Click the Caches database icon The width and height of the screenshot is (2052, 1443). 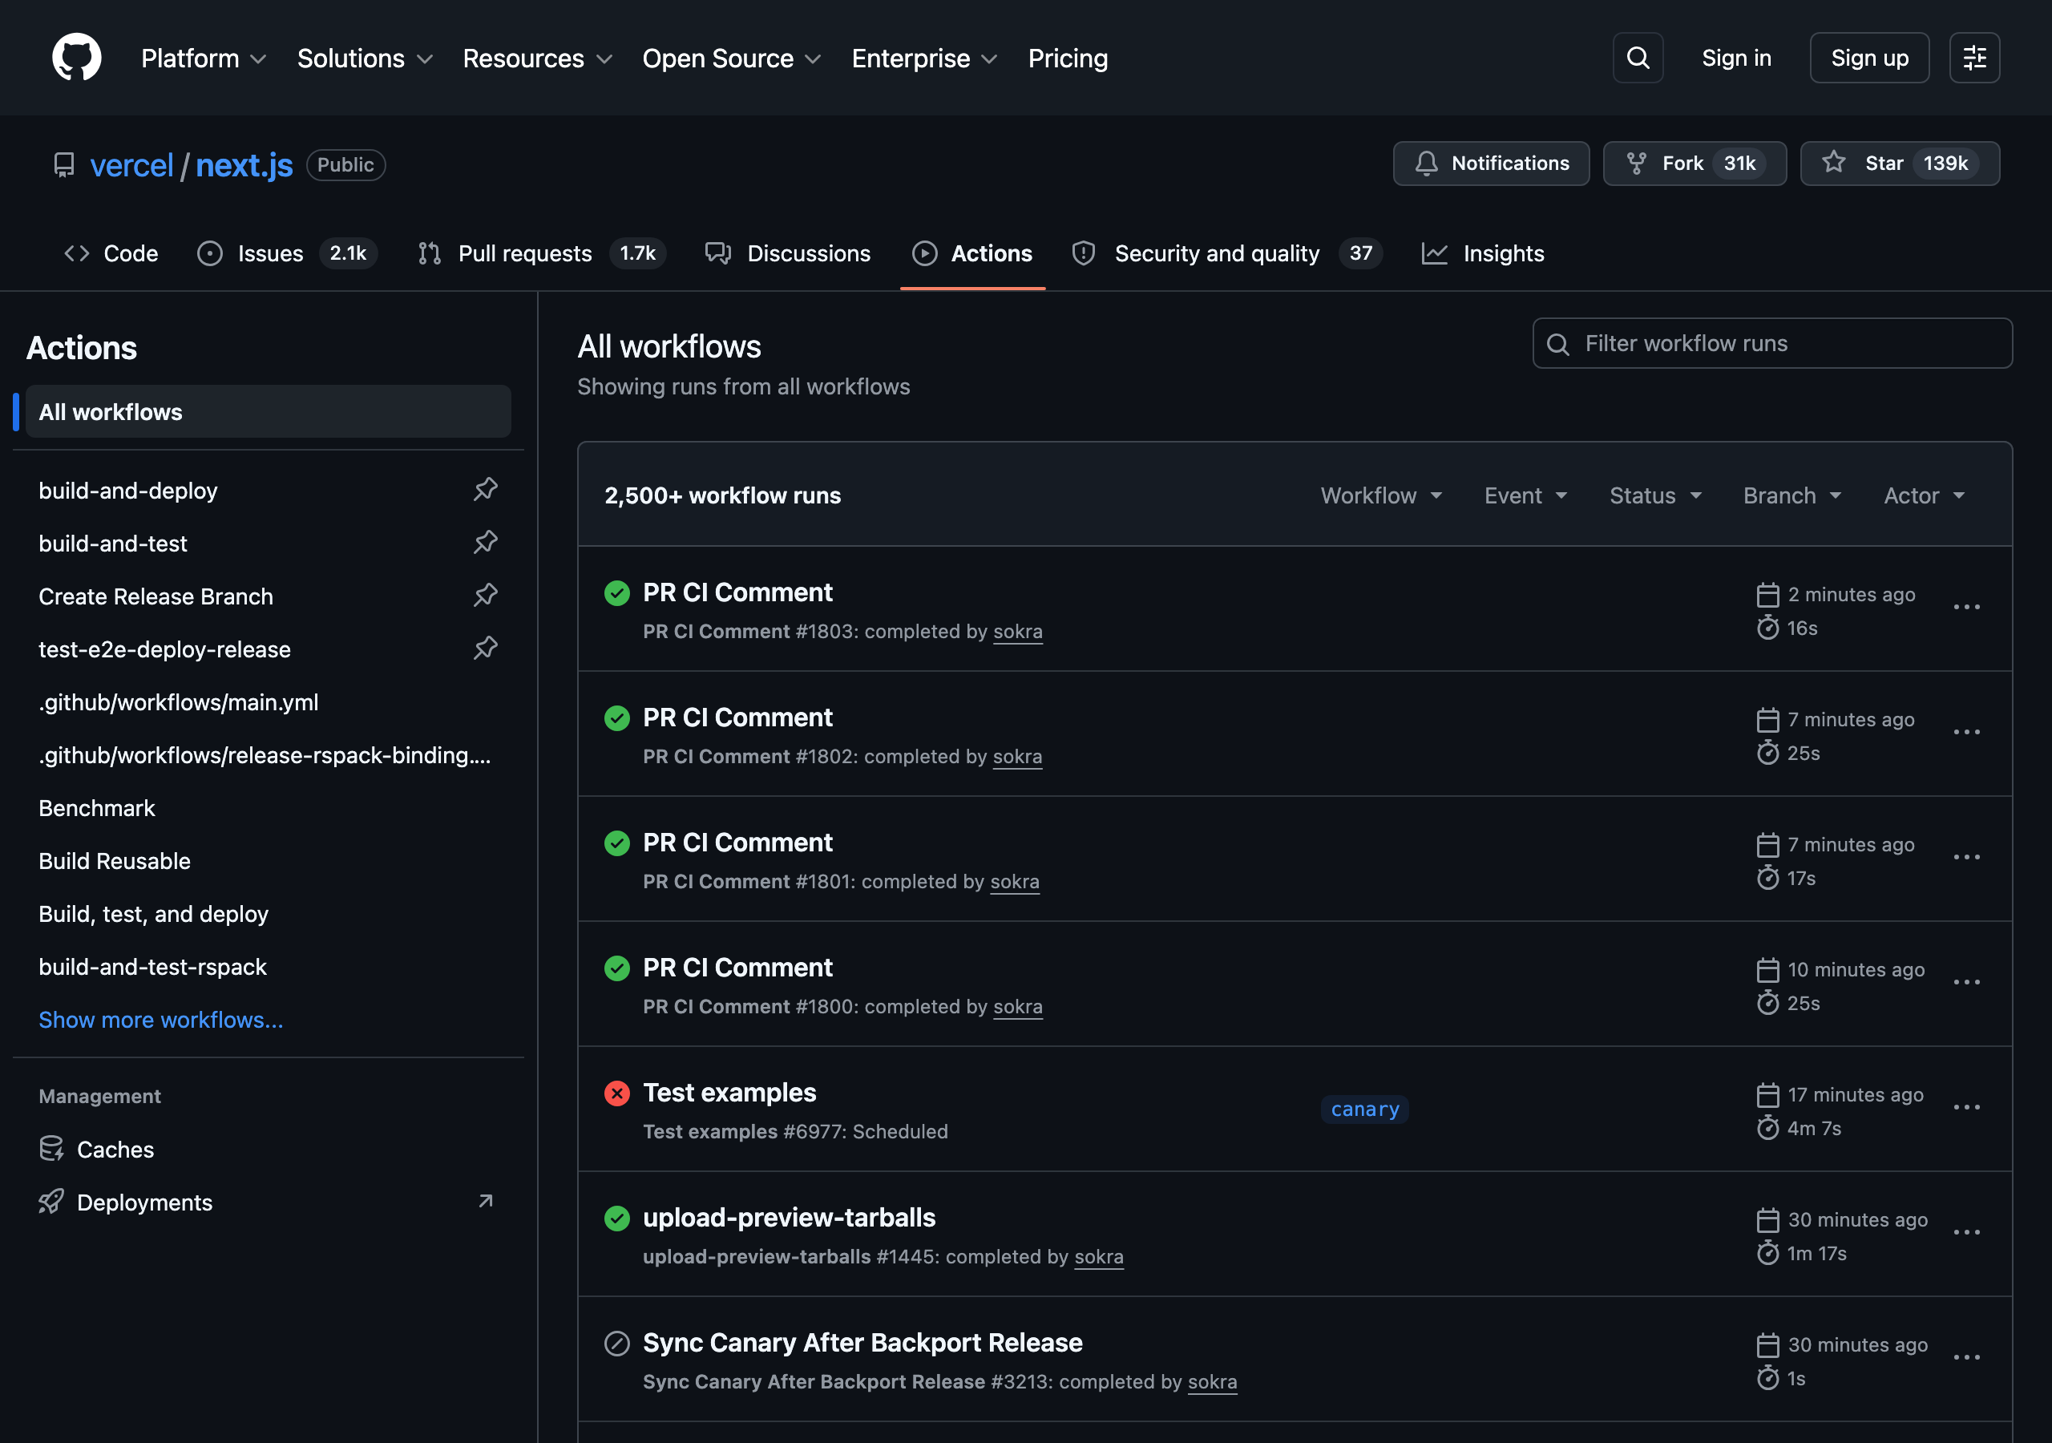[x=52, y=1149]
